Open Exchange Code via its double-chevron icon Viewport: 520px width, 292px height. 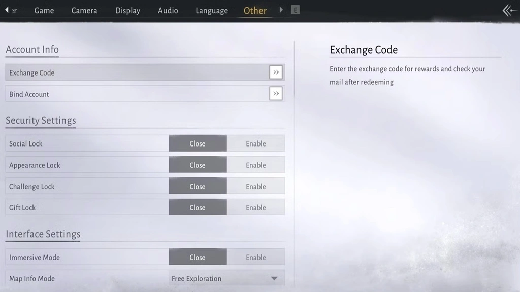(276, 72)
